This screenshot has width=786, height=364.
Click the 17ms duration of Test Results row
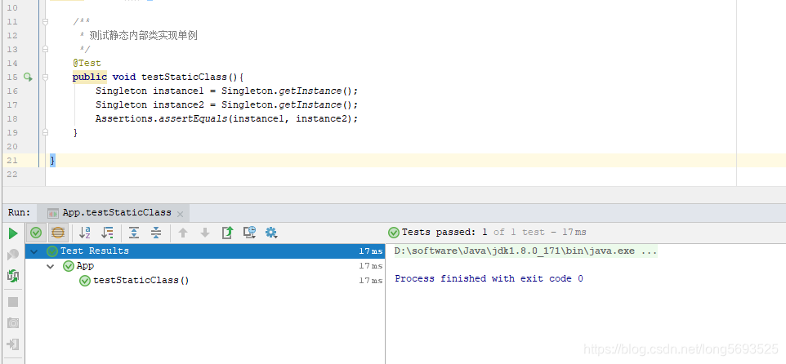click(371, 251)
